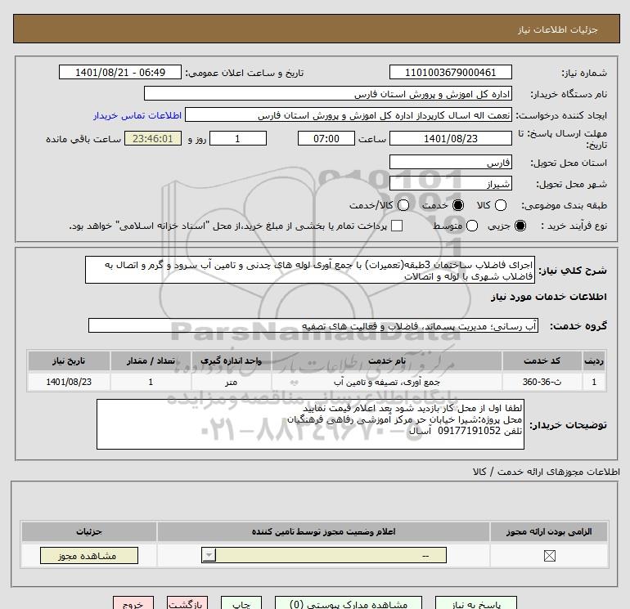Toggle Islamic treasury bonds payment checkbox

tap(397, 226)
